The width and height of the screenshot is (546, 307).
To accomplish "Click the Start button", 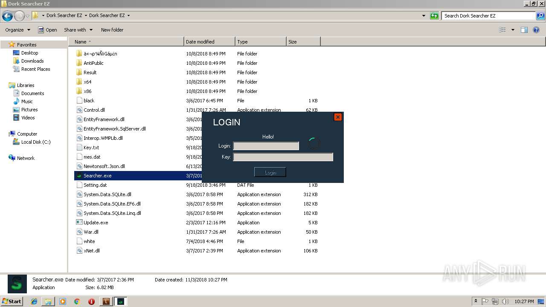I will click(12, 301).
